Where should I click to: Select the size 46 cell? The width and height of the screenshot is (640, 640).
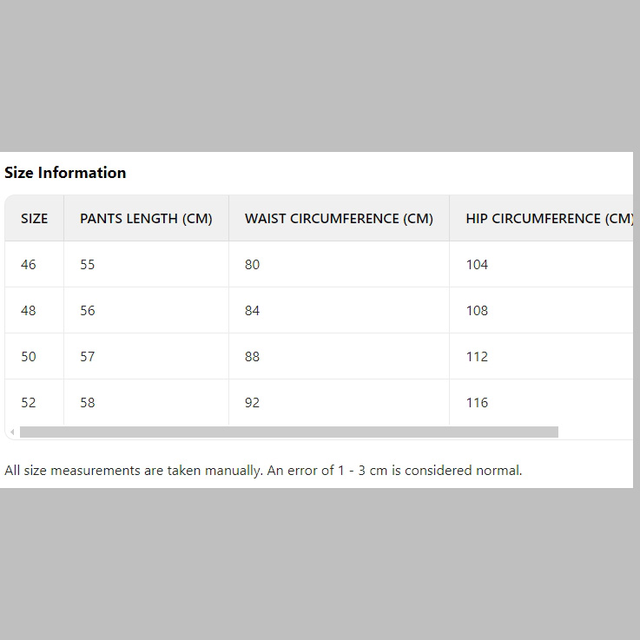[x=29, y=265]
